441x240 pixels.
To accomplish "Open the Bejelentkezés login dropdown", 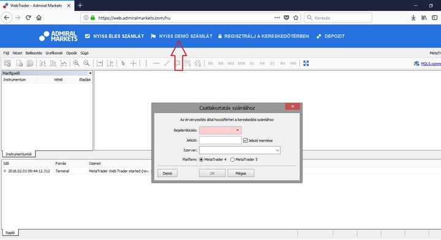I will [221, 130].
